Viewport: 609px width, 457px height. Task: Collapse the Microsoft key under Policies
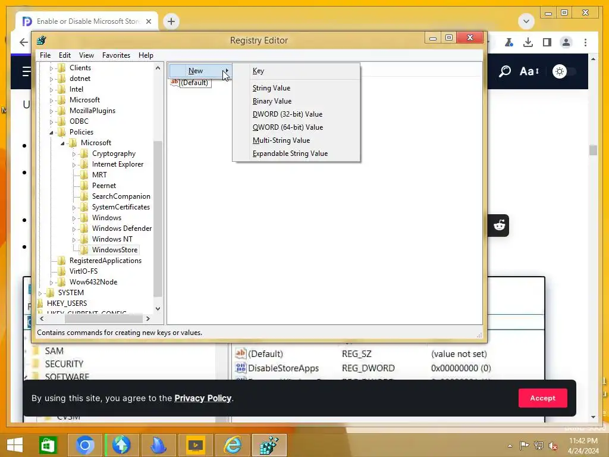coord(62,143)
